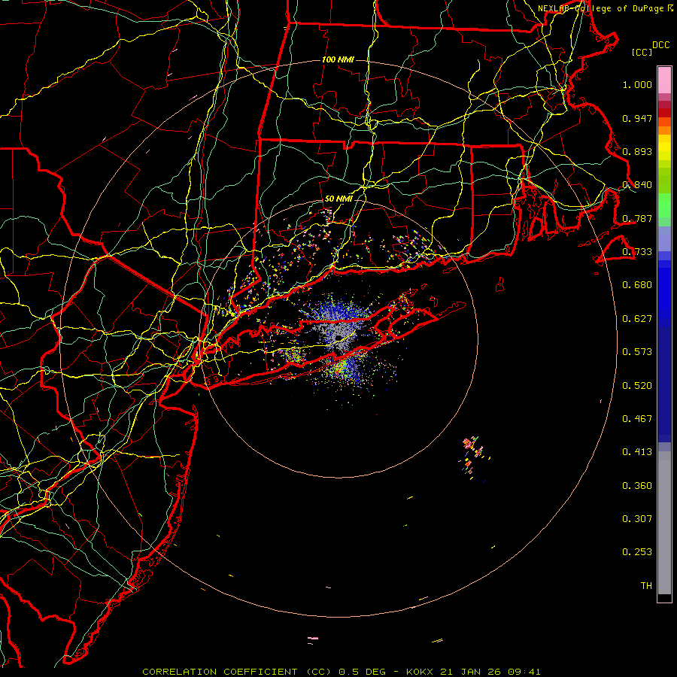
Task: Pick the pink segment of the colorbar
Action: tap(664, 80)
